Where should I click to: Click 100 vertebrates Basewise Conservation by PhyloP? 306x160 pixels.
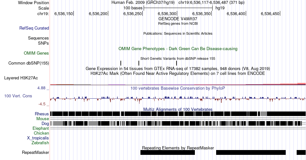pos(178,88)
